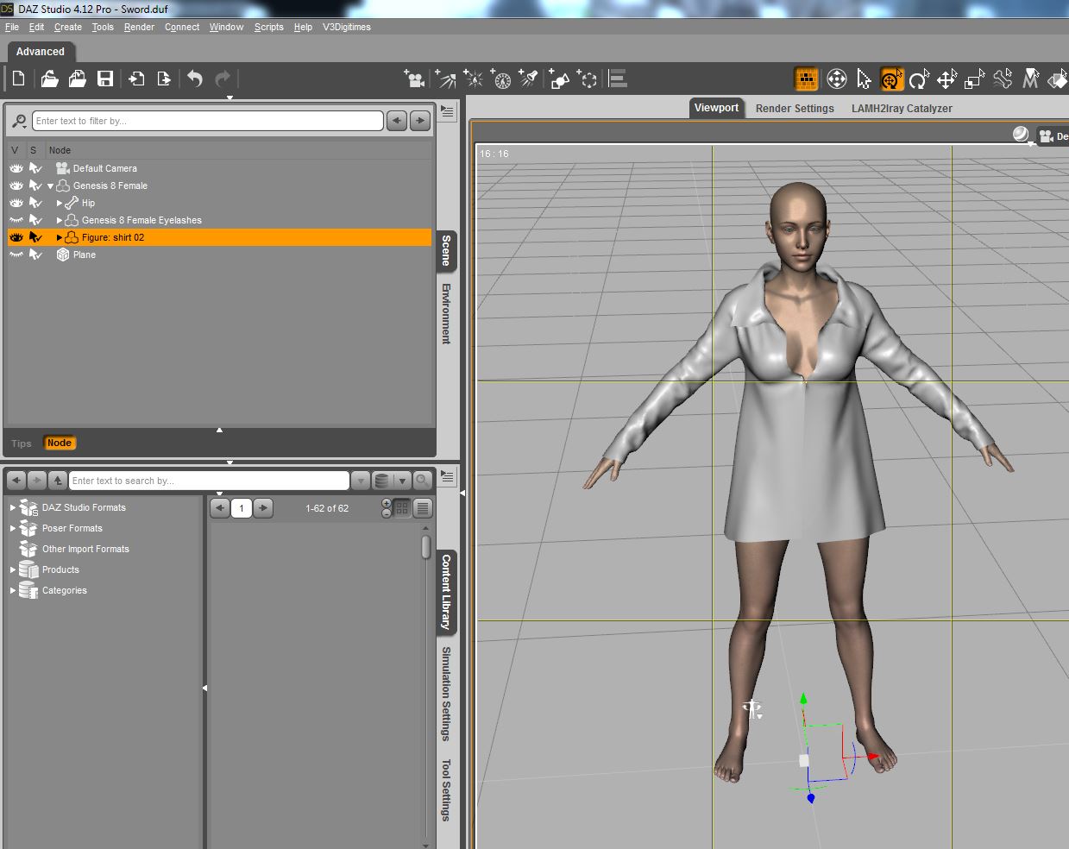Click the Content Library search field

pos(209,481)
